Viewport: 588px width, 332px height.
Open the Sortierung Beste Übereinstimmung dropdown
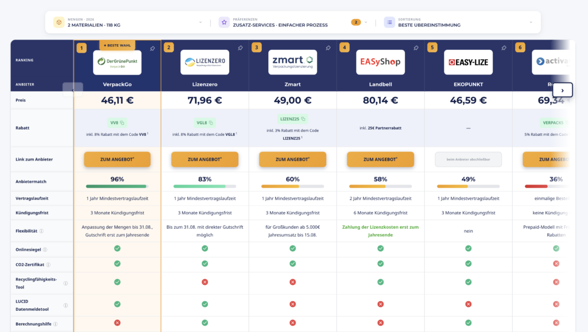click(x=459, y=22)
